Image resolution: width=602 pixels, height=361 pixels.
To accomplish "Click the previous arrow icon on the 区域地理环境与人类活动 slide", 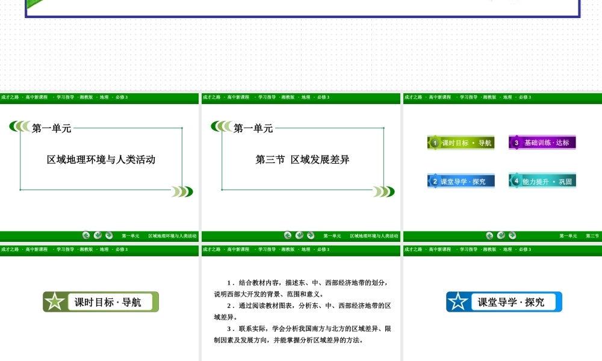I will 86,235.
